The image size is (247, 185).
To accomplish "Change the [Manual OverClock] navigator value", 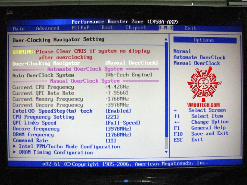I will point(131,63).
